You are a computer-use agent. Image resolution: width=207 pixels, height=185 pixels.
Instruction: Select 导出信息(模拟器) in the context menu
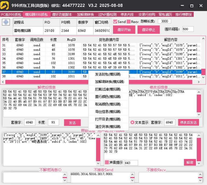tap(108, 112)
